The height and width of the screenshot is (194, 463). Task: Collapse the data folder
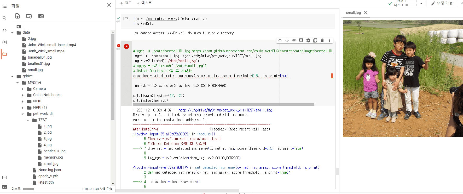(12, 33)
